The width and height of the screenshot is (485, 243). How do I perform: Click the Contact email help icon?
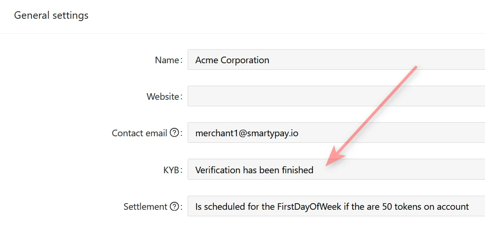coord(174,133)
